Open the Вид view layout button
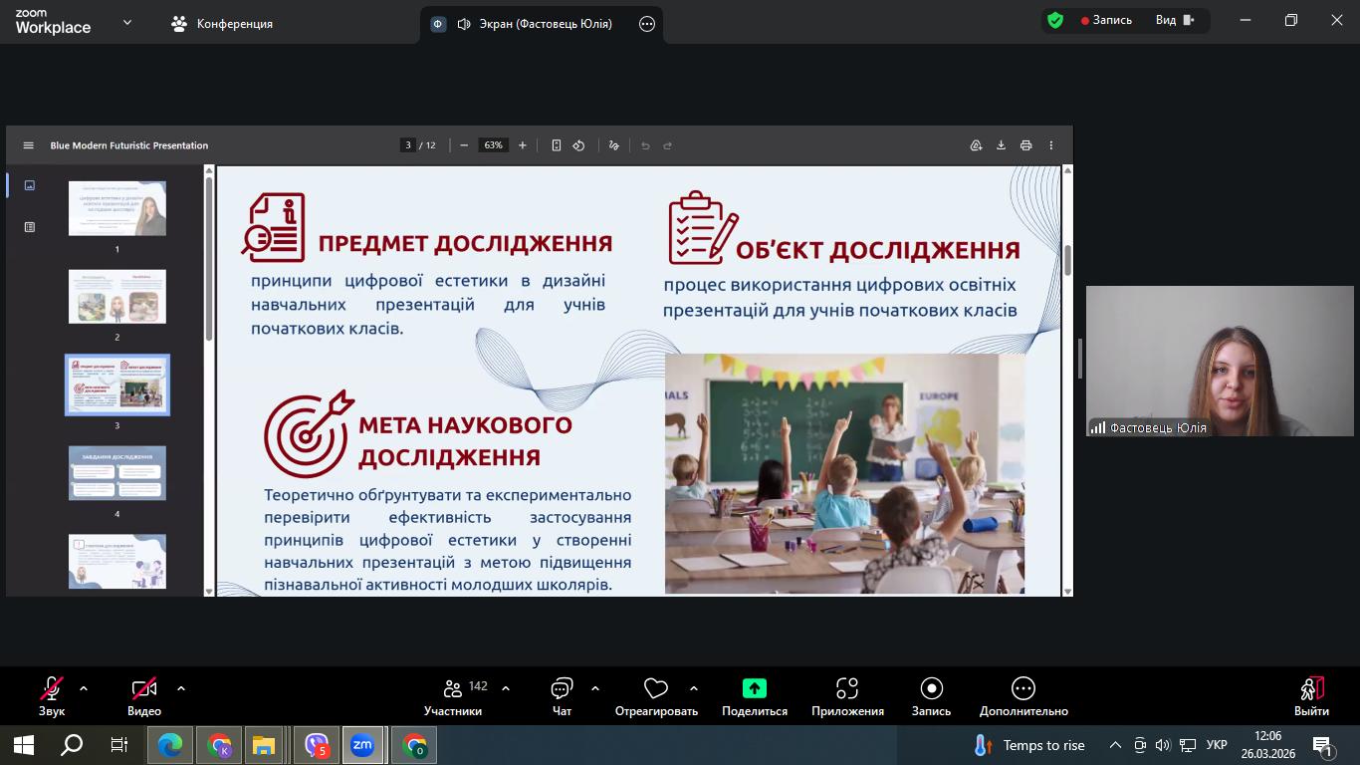Screen dimensions: 1360x765 click(x=1174, y=20)
